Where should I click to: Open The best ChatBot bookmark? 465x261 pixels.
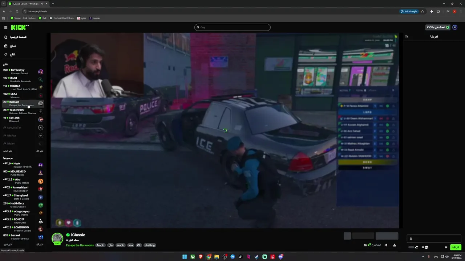coord(62,18)
